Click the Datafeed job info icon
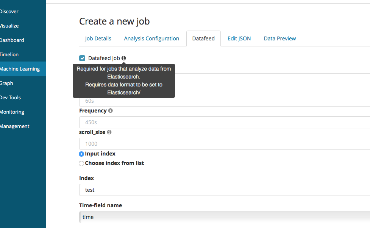The width and height of the screenshot is (370, 228). (124, 58)
